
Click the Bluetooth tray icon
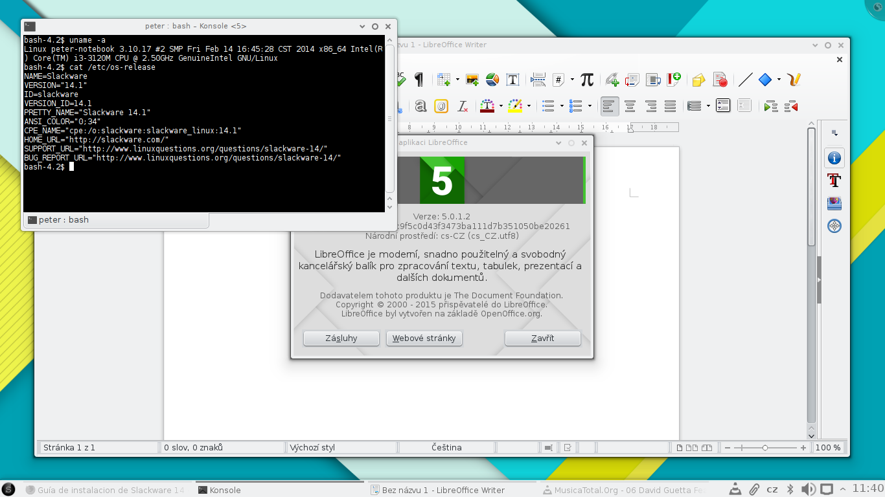[x=790, y=489]
